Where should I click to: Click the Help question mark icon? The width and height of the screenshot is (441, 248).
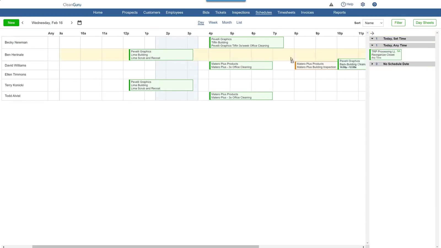click(x=343, y=4)
